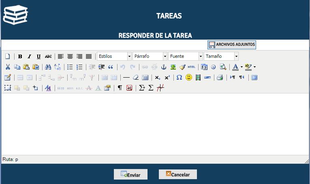Click inside the text editing area
310x184 pixels.
point(155,124)
